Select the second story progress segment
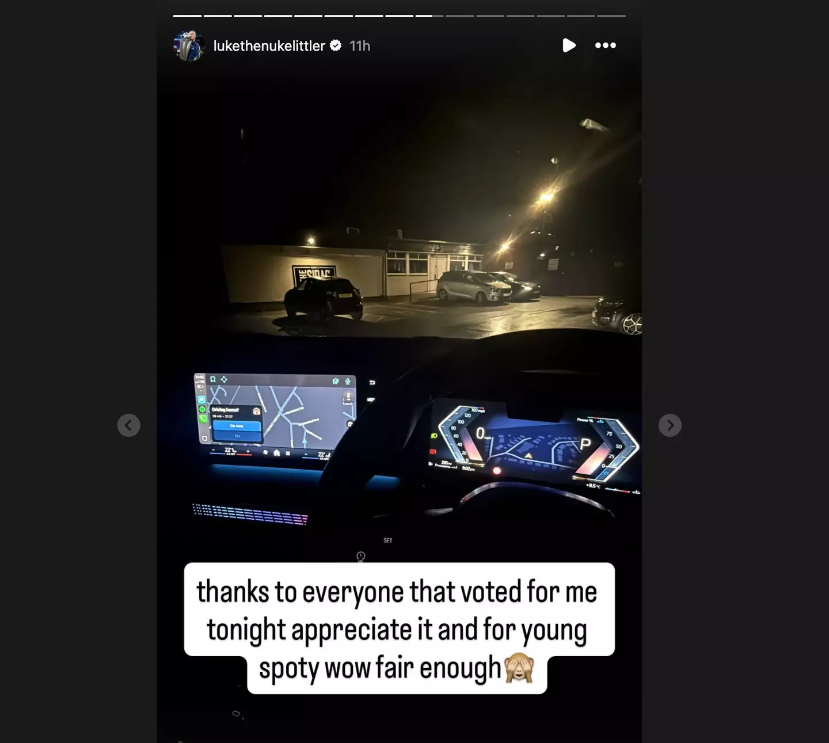Screen dimensions: 829x743 tap(218, 16)
